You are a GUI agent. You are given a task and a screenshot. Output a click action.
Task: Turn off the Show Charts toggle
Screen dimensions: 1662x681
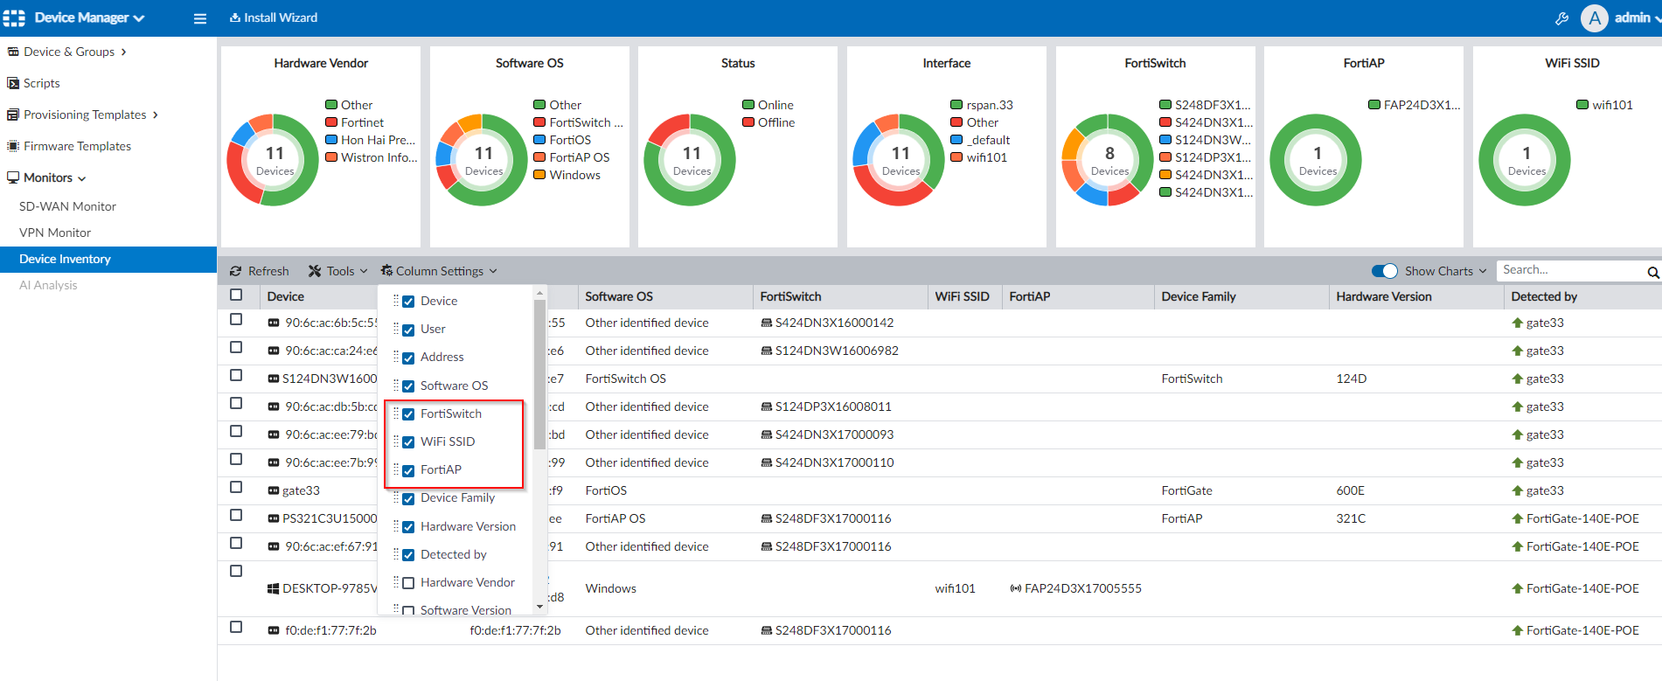coord(1384,271)
